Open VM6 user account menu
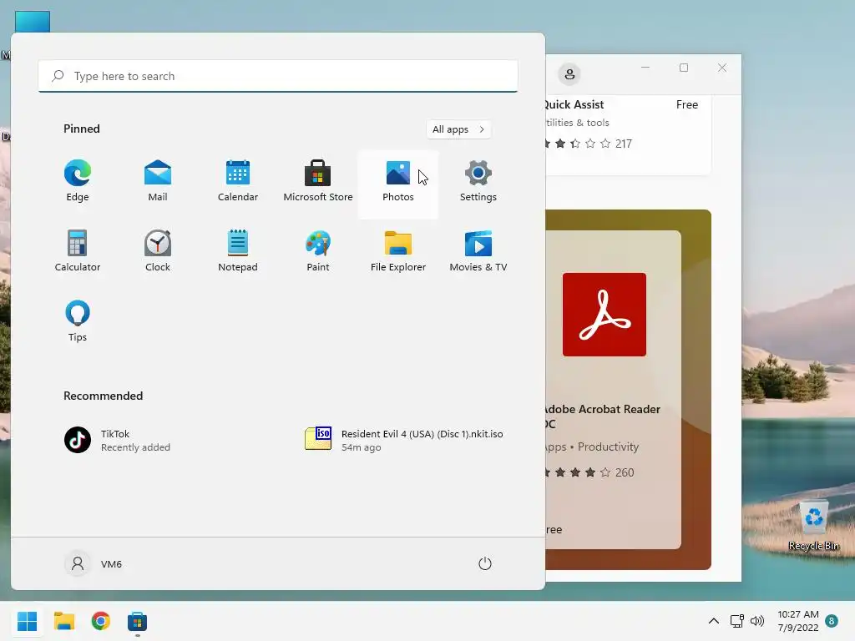 (94, 563)
